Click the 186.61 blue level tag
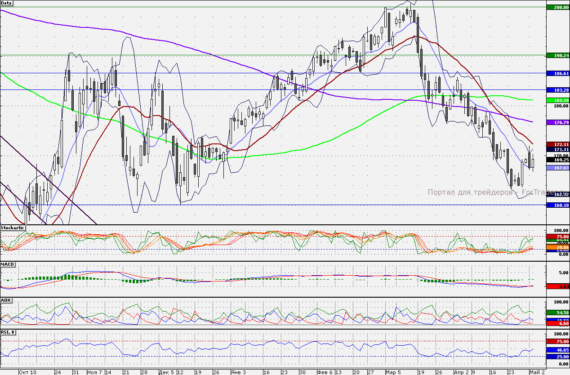570x375 pixels. coord(557,73)
